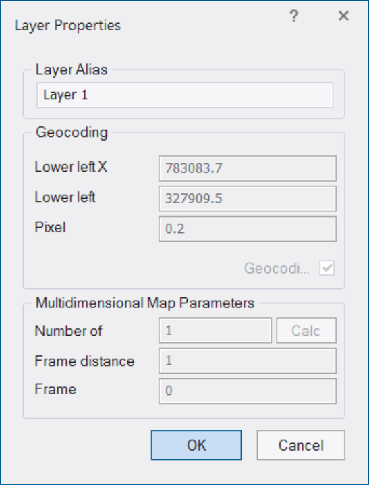Close the Layer Properties dialog

tap(343, 16)
